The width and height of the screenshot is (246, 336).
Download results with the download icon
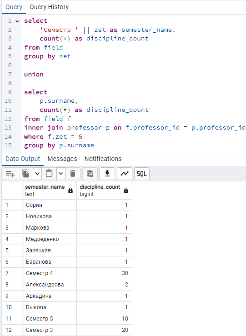(x=107, y=174)
